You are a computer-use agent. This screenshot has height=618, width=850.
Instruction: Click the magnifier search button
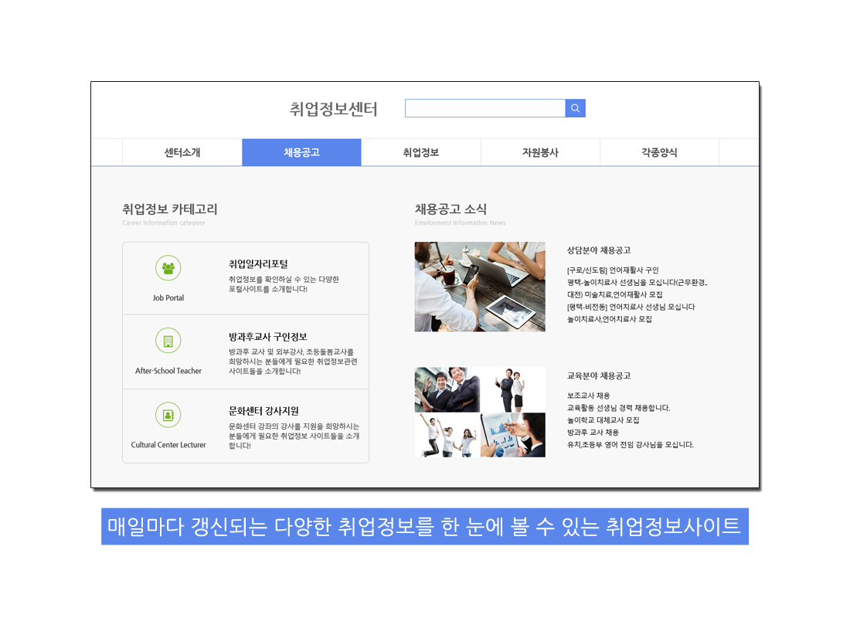[575, 108]
